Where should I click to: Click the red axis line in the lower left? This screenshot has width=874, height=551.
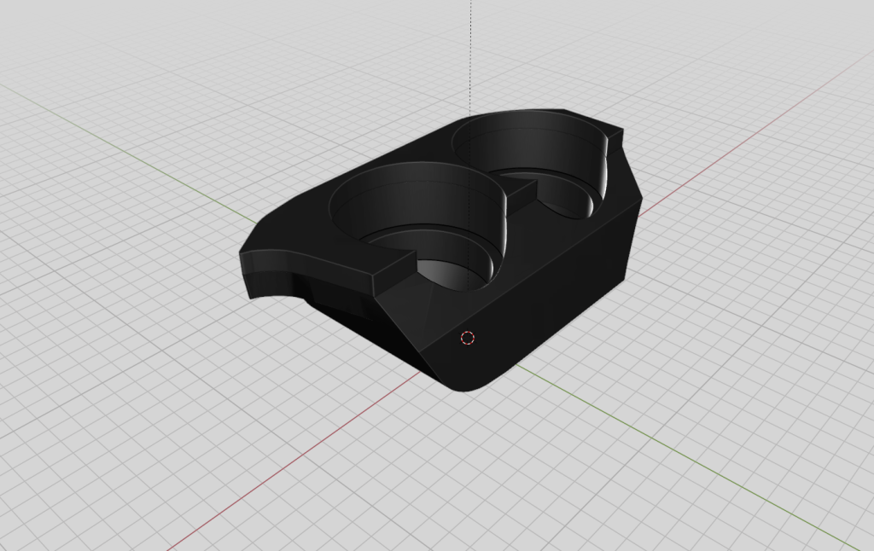click(x=256, y=485)
